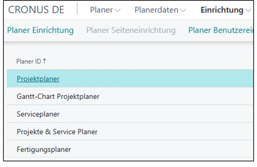
Task: Click the CRONUS DE company name
Action: pyautogui.click(x=36, y=10)
